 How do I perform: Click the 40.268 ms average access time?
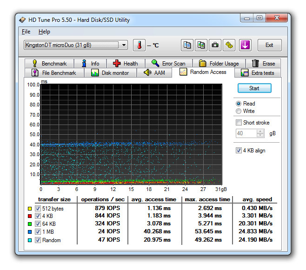click(157, 231)
